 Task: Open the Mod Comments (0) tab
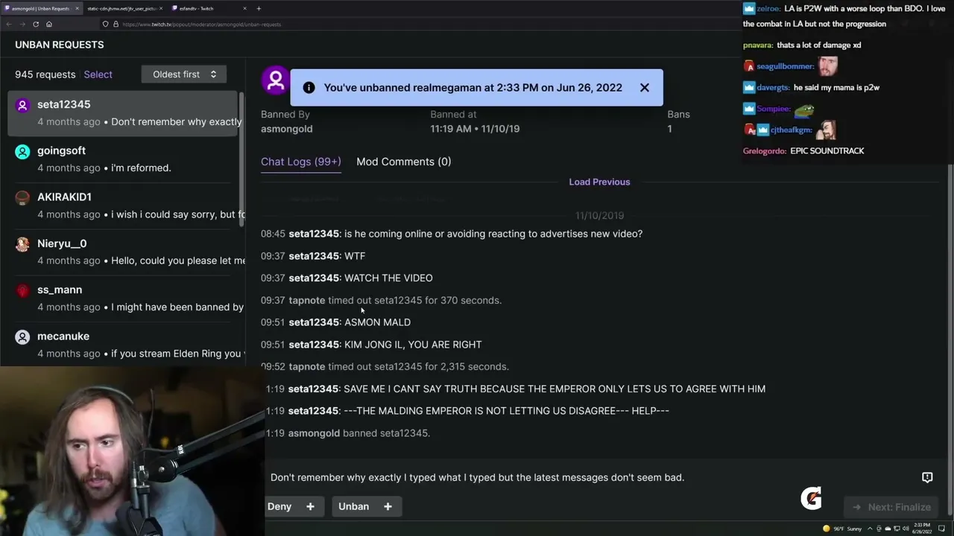coord(403,162)
